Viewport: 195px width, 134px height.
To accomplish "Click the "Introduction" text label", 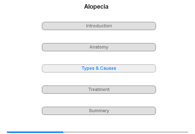I will point(99,26).
